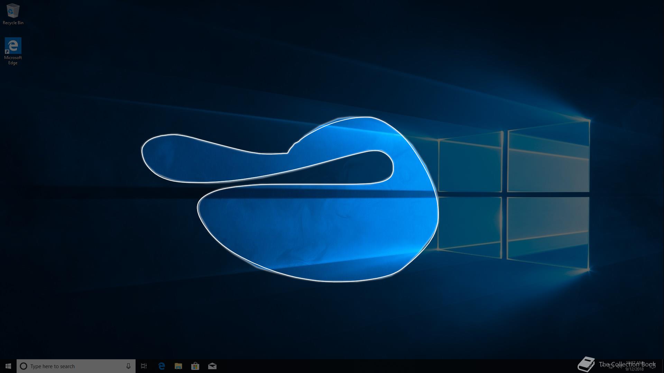Screen dimensions: 664x373
Task: Open File Explorer from the taskbar
Action: click(x=178, y=366)
